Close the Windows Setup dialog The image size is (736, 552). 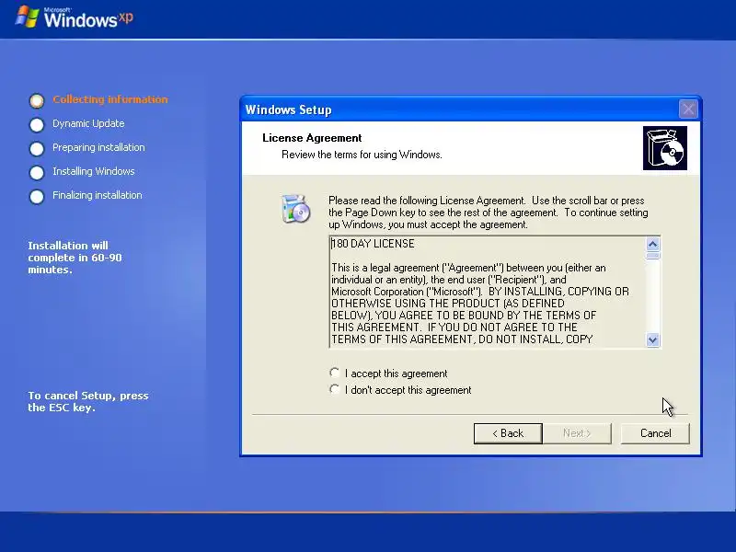click(x=688, y=109)
